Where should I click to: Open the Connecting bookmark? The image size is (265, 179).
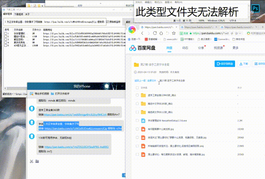point(222,39)
